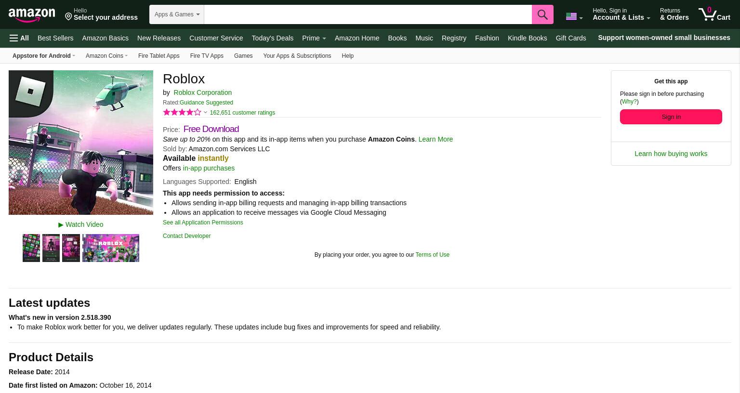The height and width of the screenshot is (393, 740).
Task: Open Returns & Orders
Action: tap(674, 14)
